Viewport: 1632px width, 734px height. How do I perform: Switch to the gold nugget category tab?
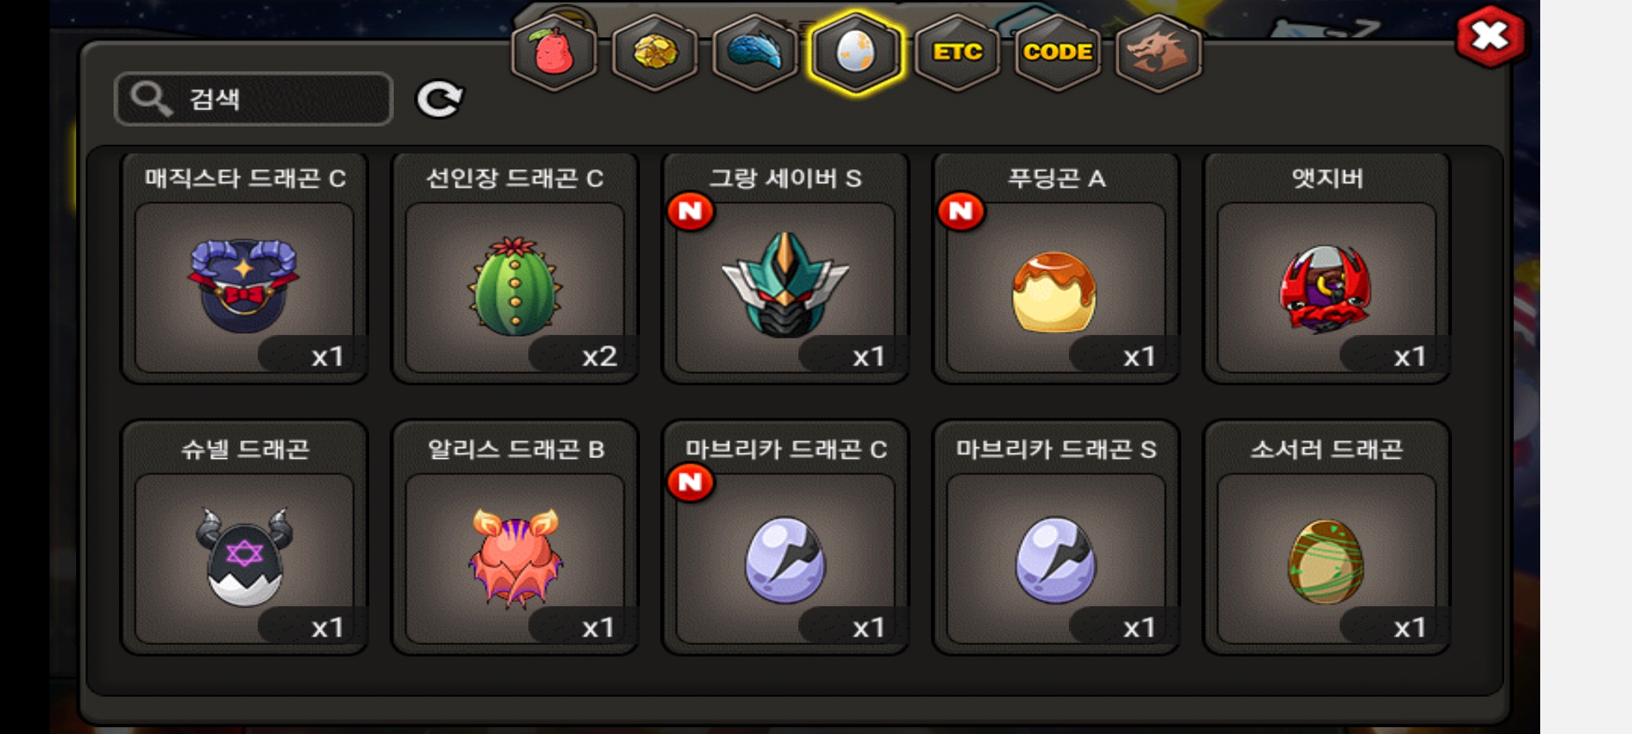point(655,52)
